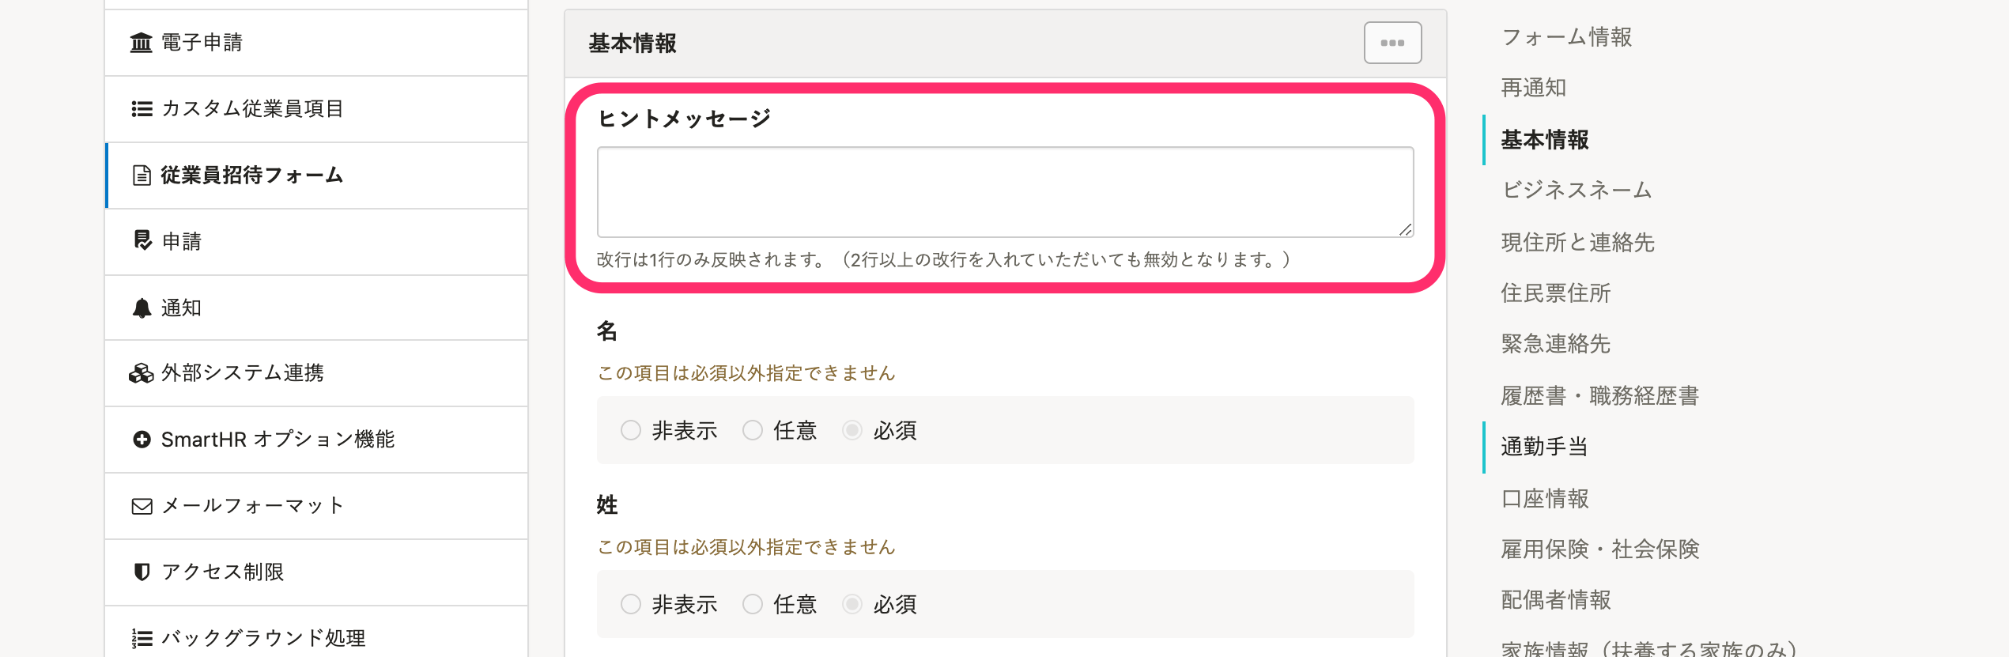This screenshot has width=2009, height=657.
Task: Go to 現住所と連絡先 in section navigation
Action: click(x=1577, y=243)
